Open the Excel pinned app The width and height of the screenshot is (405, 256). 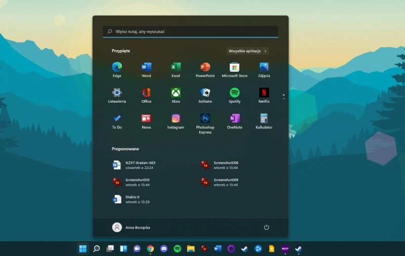tap(176, 69)
